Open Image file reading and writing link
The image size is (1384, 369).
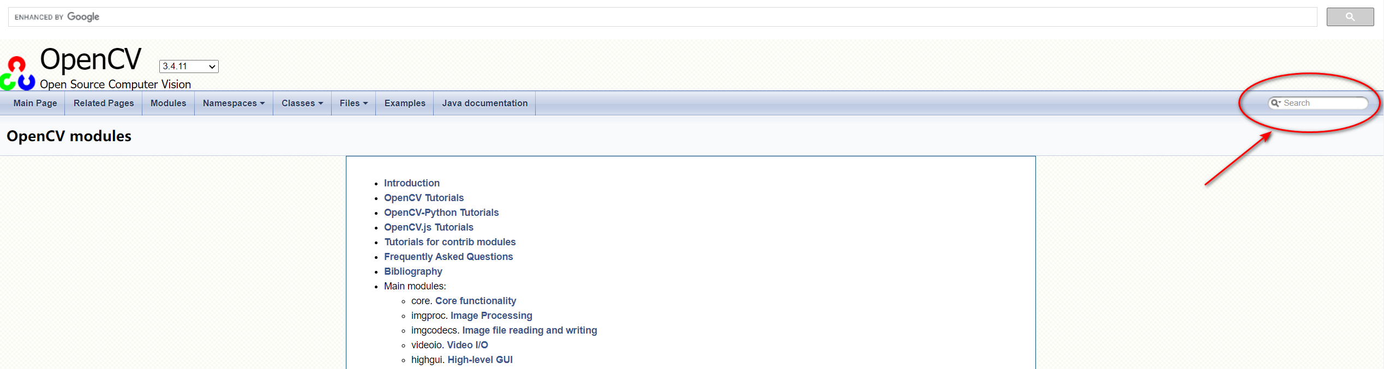tap(530, 330)
